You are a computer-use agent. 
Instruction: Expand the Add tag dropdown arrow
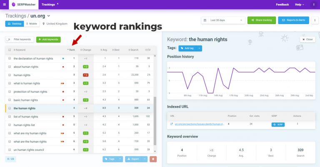(200, 48)
